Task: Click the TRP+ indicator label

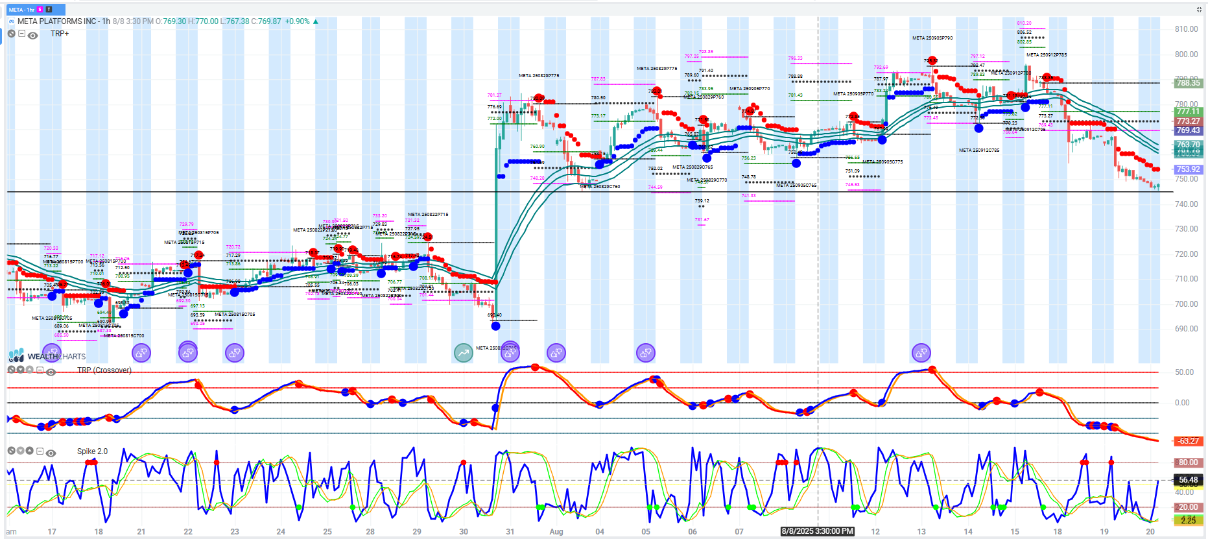Action: point(60,34)
